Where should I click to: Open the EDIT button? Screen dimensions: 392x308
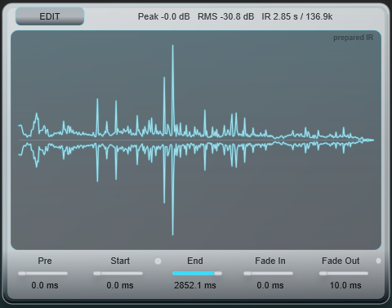click(x=50, y=16)
